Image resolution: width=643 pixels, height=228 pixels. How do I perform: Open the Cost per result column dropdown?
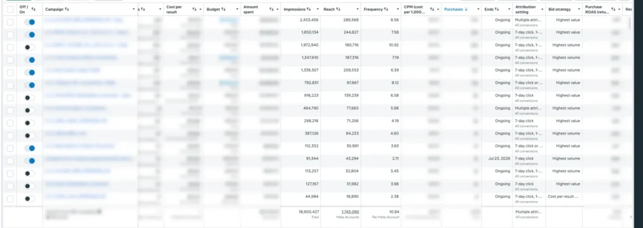pyautogui.click(x=200, y=9)
